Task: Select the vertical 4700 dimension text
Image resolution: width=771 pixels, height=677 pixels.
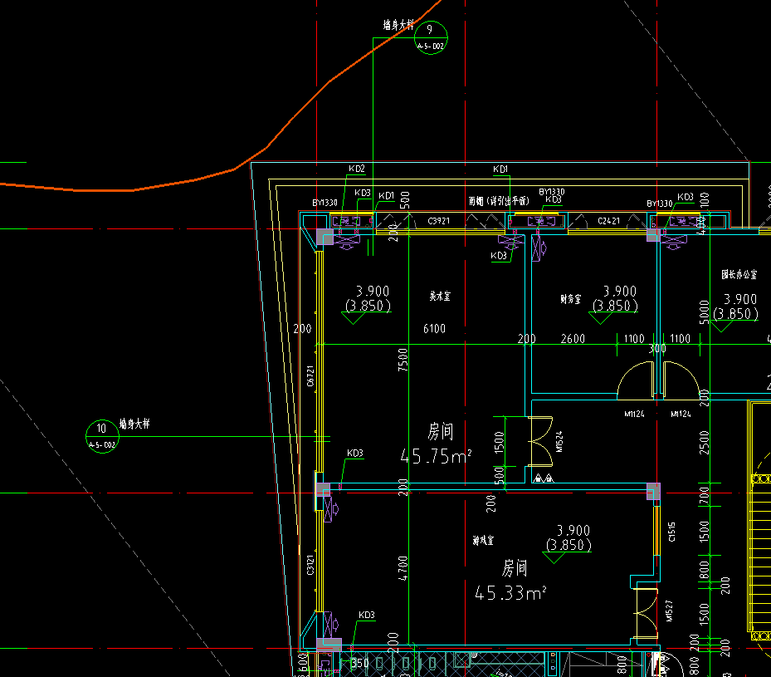Action: point(403,568)
